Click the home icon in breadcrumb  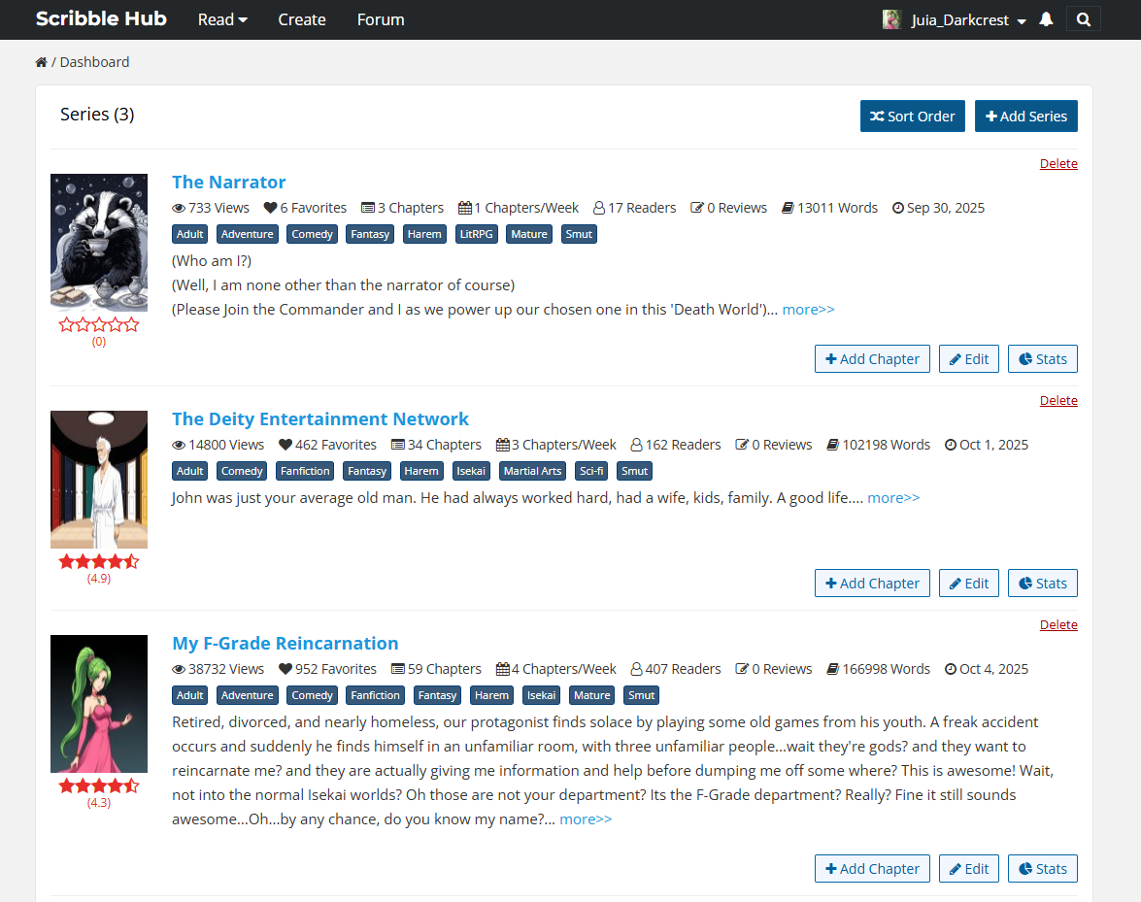[41, 62]
